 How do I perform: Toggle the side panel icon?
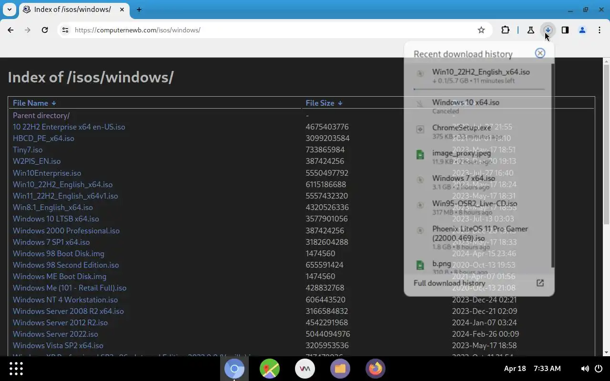(565, 30)
